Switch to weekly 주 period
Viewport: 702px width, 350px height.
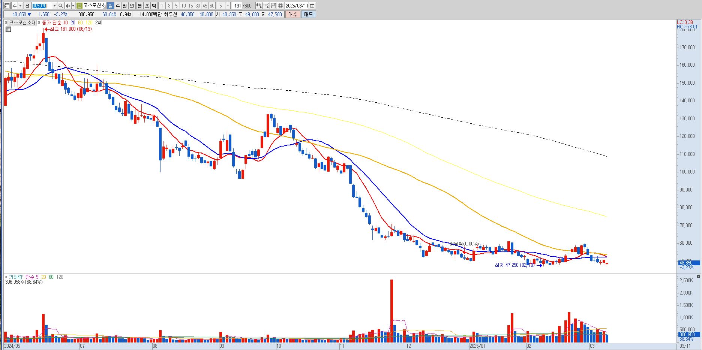coord(118,6)
